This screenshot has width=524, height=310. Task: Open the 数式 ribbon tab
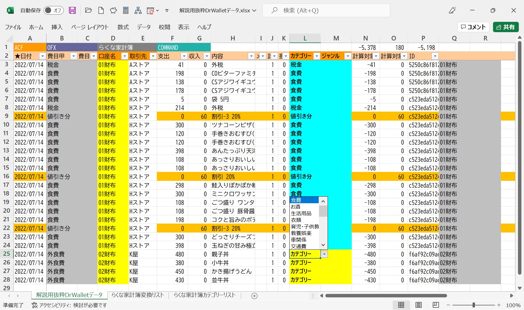(x=123, y=27)
